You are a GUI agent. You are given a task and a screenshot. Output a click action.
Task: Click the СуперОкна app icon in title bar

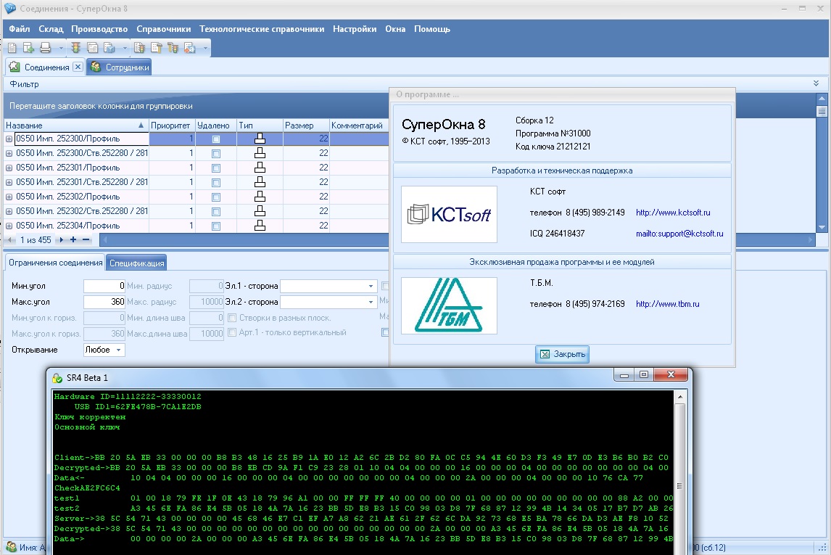(10, 9)
